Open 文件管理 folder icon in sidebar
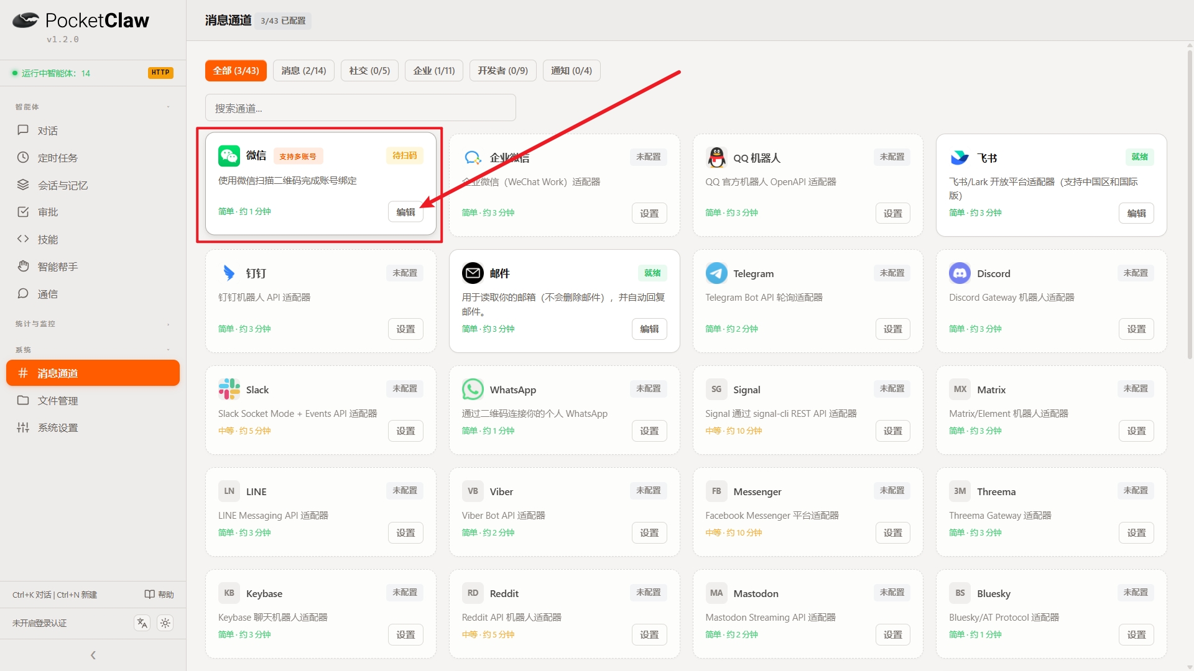1194x671 pixels. (23, 401)
